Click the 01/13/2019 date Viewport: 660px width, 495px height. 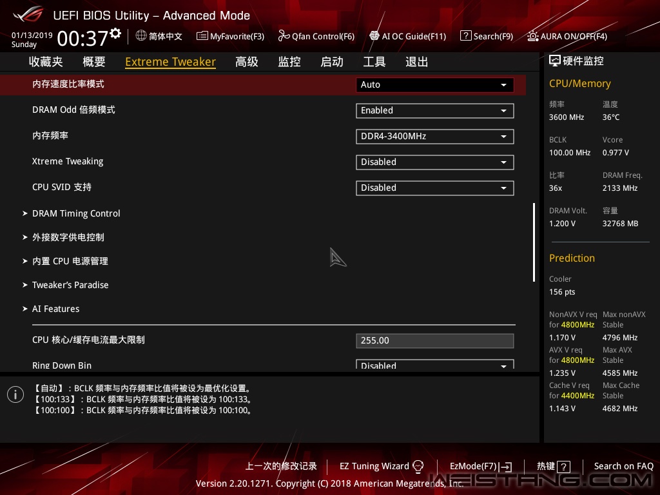coord(32,35)
